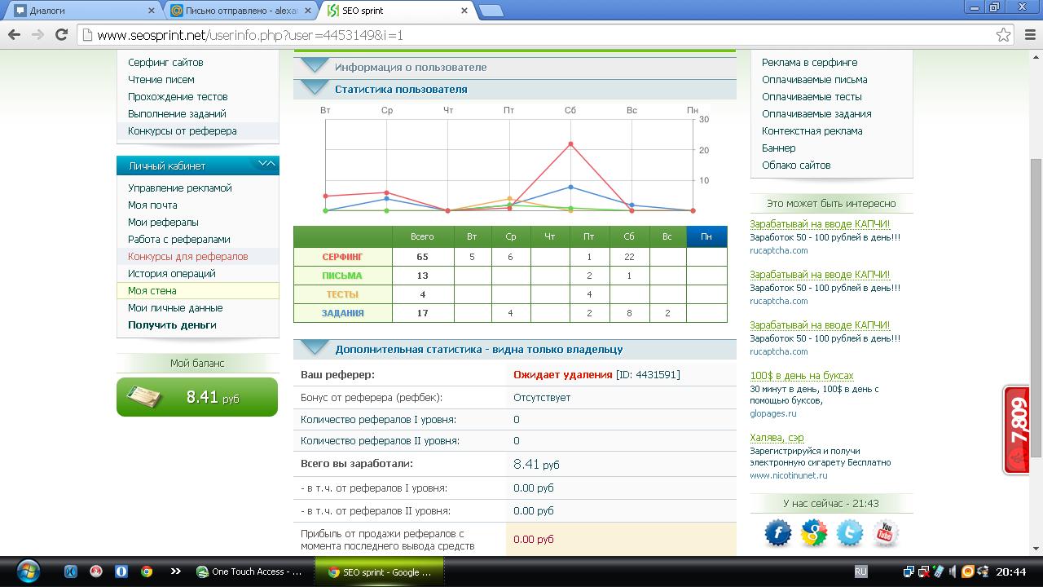Open the Facebook social badge icon

(777, 533)
